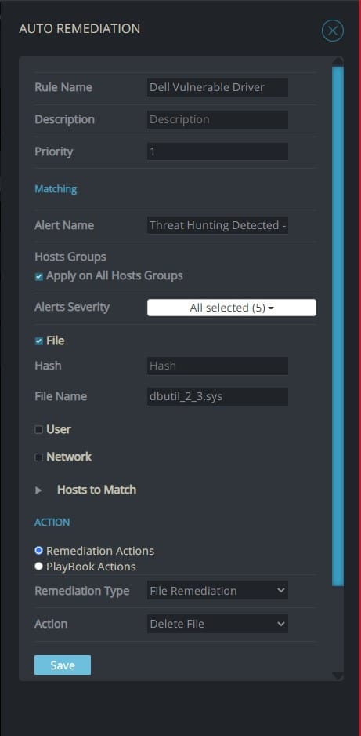Expand the Hosts to Match section
Viewport: 361px width, 736px height.
[x=38, y=490]
